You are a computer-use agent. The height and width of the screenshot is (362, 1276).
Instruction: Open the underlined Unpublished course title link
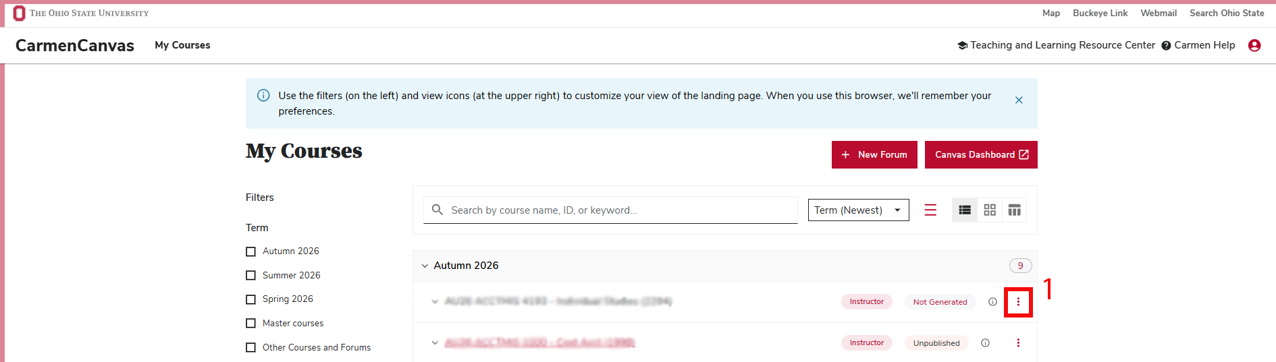(540, 342)
